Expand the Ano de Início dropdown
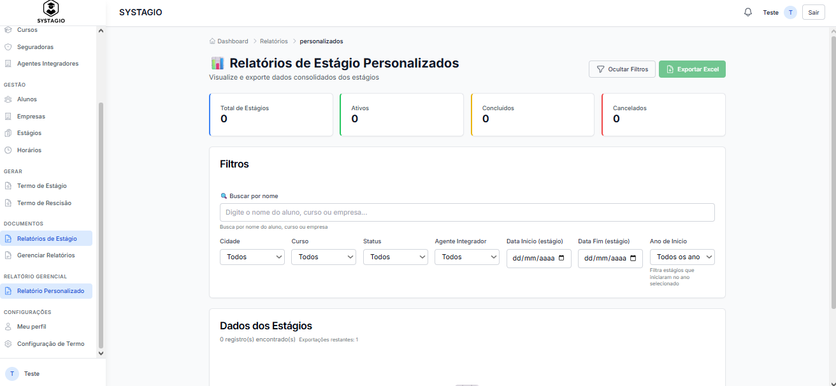This screenshot has height=386, width=836. (x=682, y=257)
